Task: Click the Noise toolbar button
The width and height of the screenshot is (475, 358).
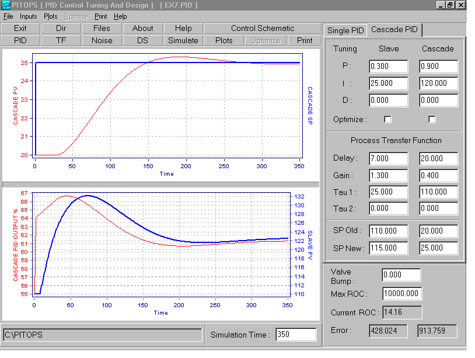Action: coord(102,41)
